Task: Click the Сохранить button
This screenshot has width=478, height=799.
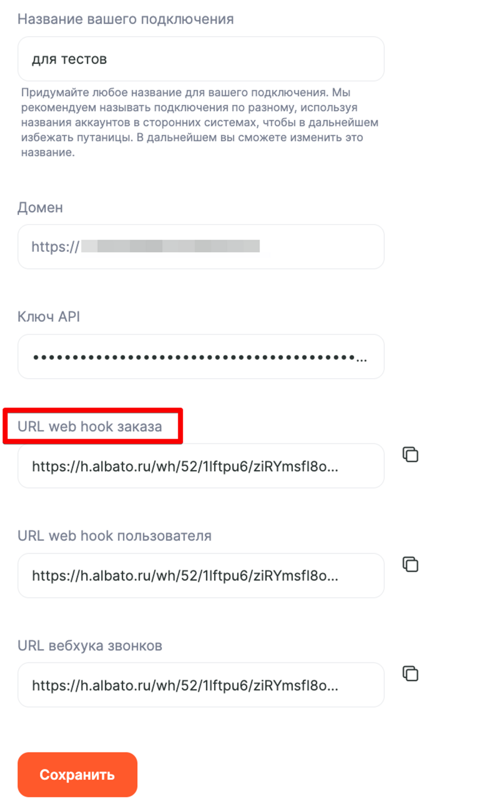Action: coord(77,775)
